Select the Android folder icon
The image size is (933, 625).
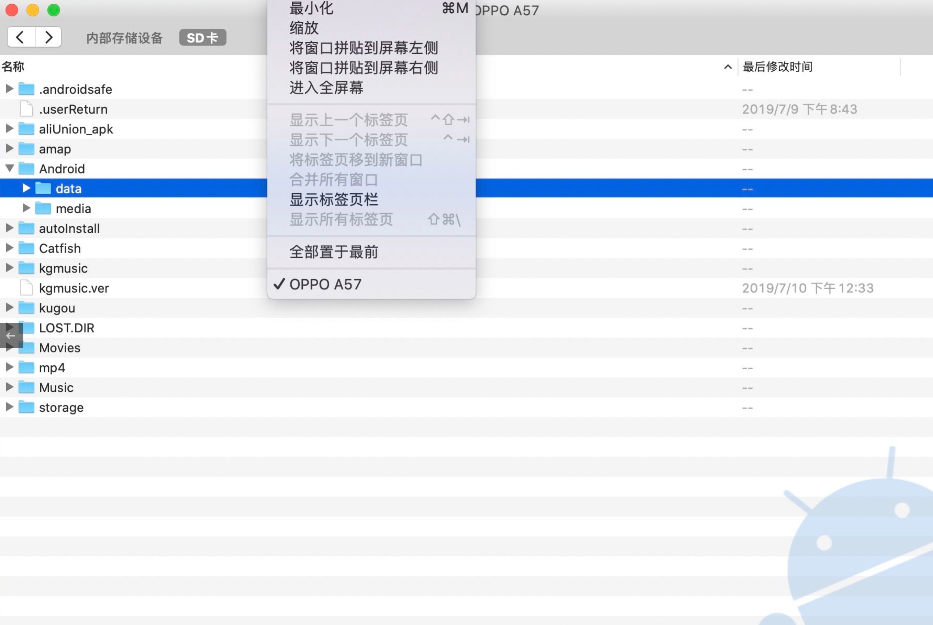[26, 169]
